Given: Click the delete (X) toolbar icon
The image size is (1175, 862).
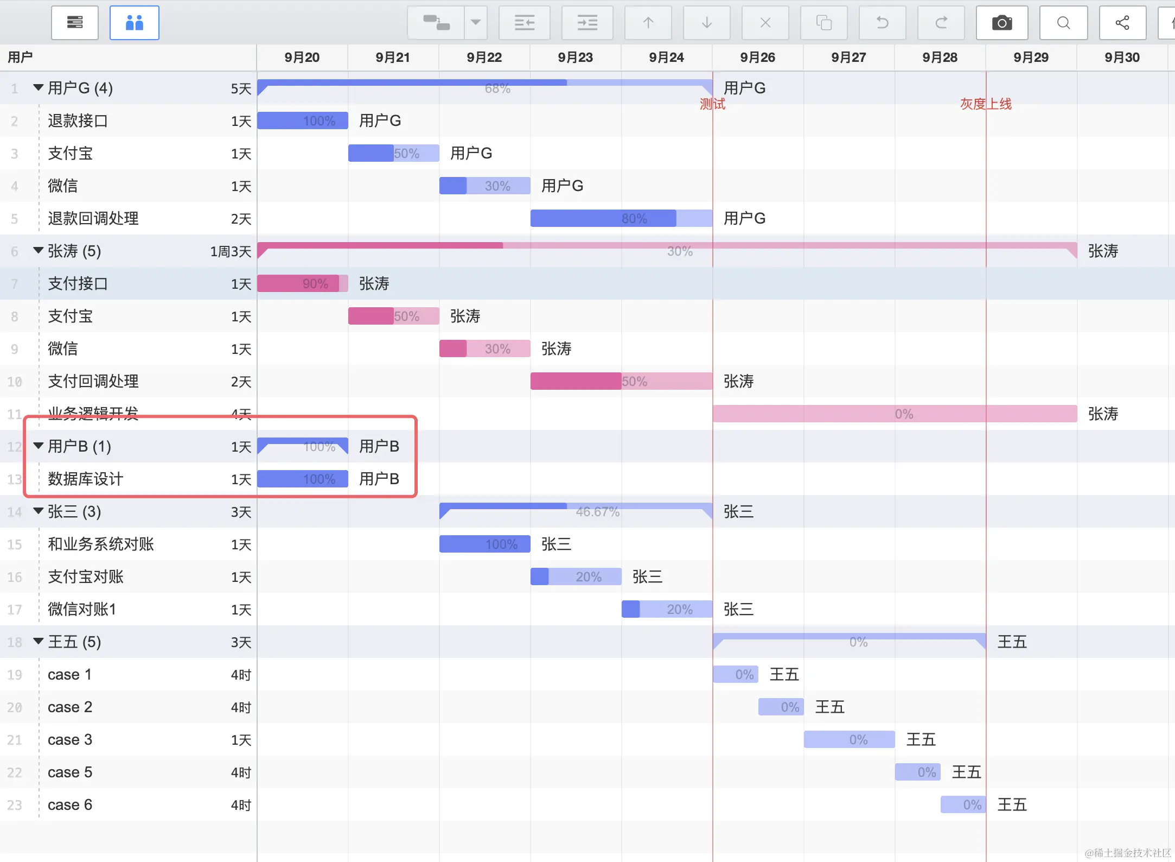Looking at the screenshot, I should tap(765, 23).
